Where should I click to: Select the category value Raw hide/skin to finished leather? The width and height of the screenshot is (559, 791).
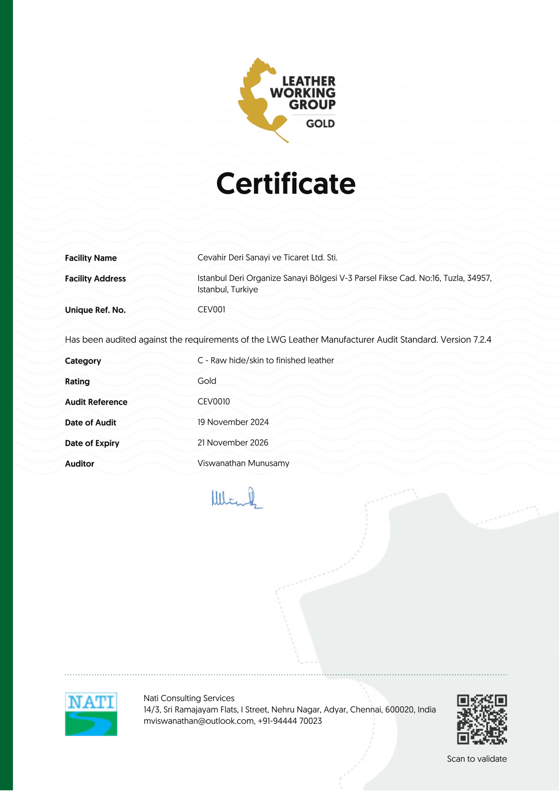pyautogui.click(x=272, y=360)
